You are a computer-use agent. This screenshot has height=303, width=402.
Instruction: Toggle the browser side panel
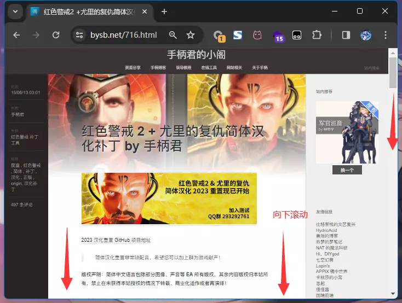346,35
